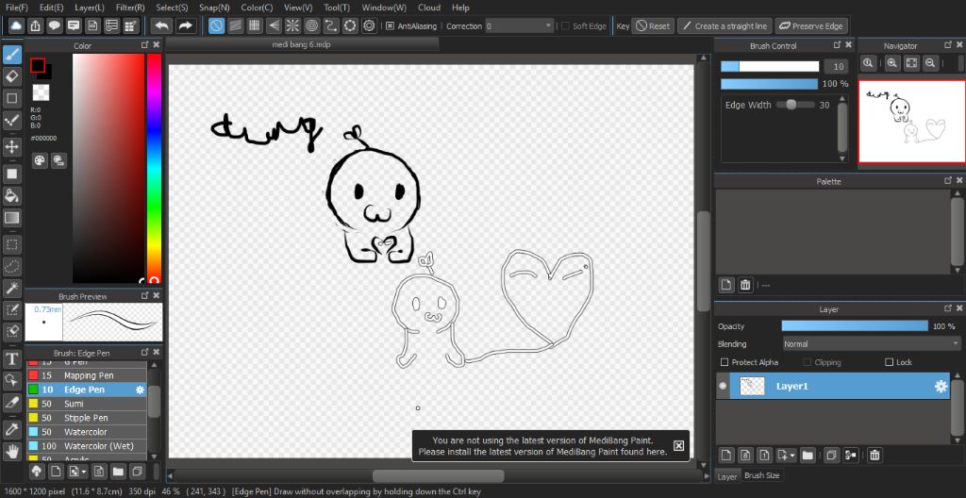Click the Palette trash icon
Viewport: 966px width, 498px height.
coord(745,285)
